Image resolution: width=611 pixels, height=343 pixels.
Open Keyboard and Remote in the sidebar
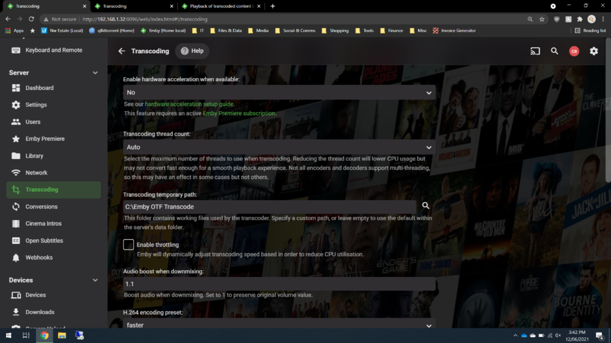tap(53, 50)
